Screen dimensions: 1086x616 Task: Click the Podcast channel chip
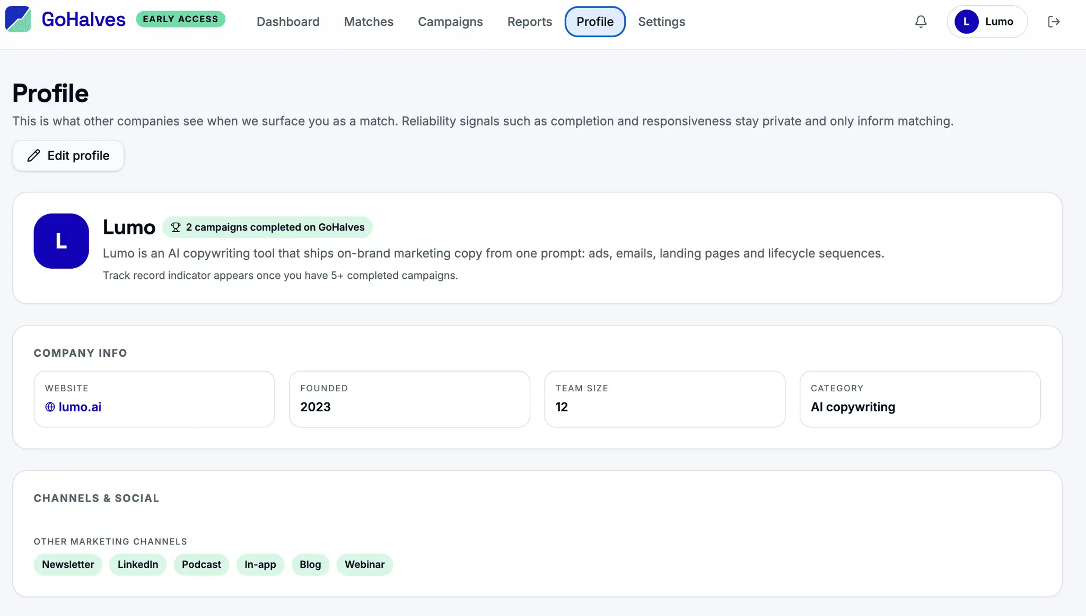click(202, 565)
